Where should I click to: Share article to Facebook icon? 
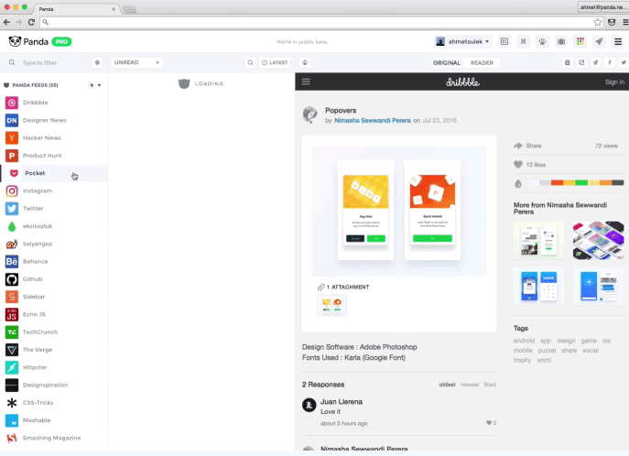[610, 62]
